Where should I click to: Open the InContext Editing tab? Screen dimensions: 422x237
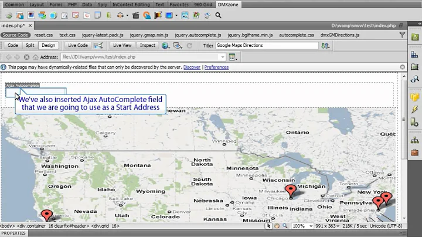point(131,5)
